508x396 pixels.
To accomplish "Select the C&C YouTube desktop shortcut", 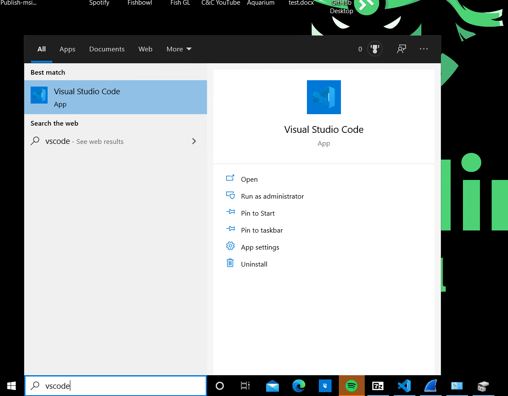I will 221,3.
